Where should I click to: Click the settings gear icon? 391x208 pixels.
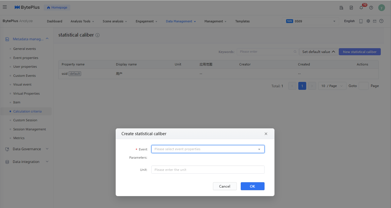click(x=368, y=21)
